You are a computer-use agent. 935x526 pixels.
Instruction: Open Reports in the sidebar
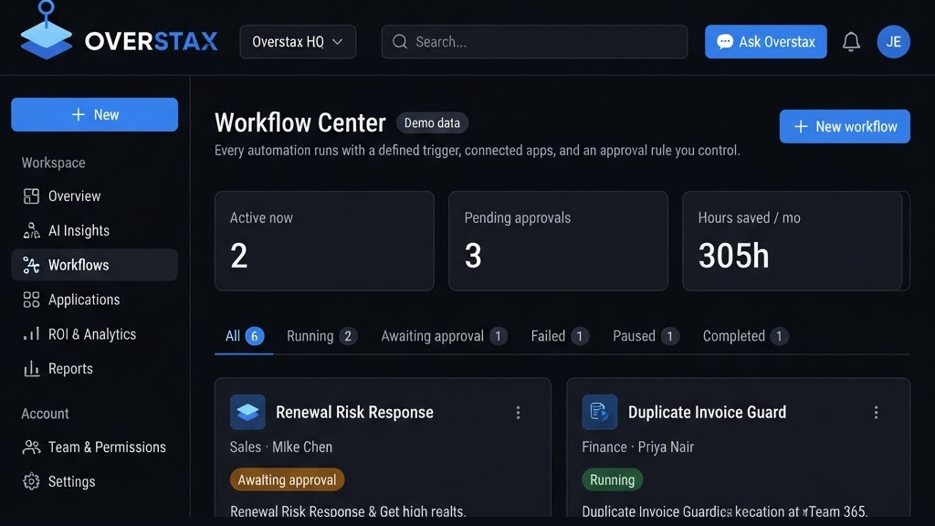[95, 369]
